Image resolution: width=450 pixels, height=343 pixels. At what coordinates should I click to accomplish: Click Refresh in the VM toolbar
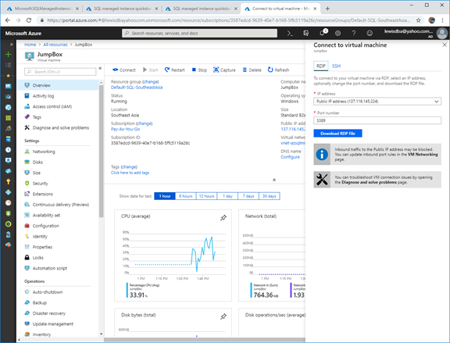(278, 70)
